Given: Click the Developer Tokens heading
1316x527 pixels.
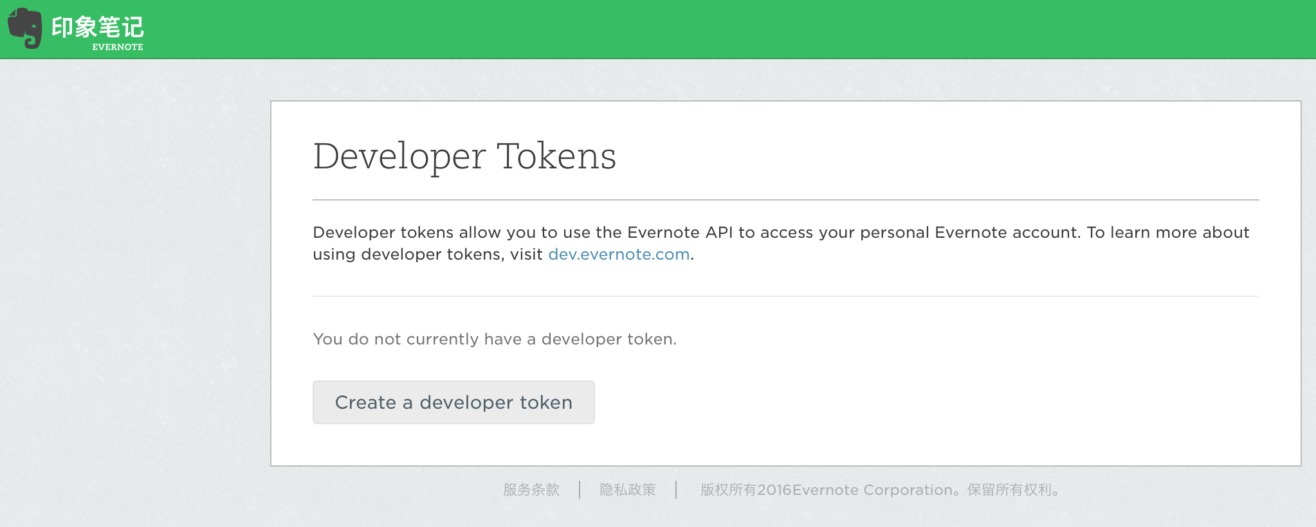Looking at the screenshot, I should 464,156.
